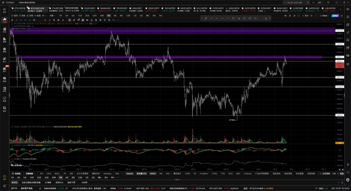
Task: Open the 合约DCA bottom panel tab
Action: [59, 183]
